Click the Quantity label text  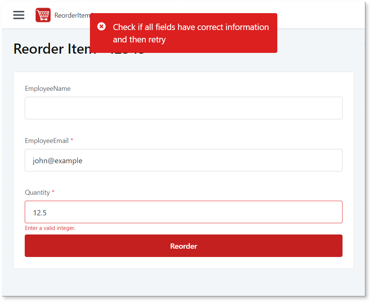click(37, 192)
